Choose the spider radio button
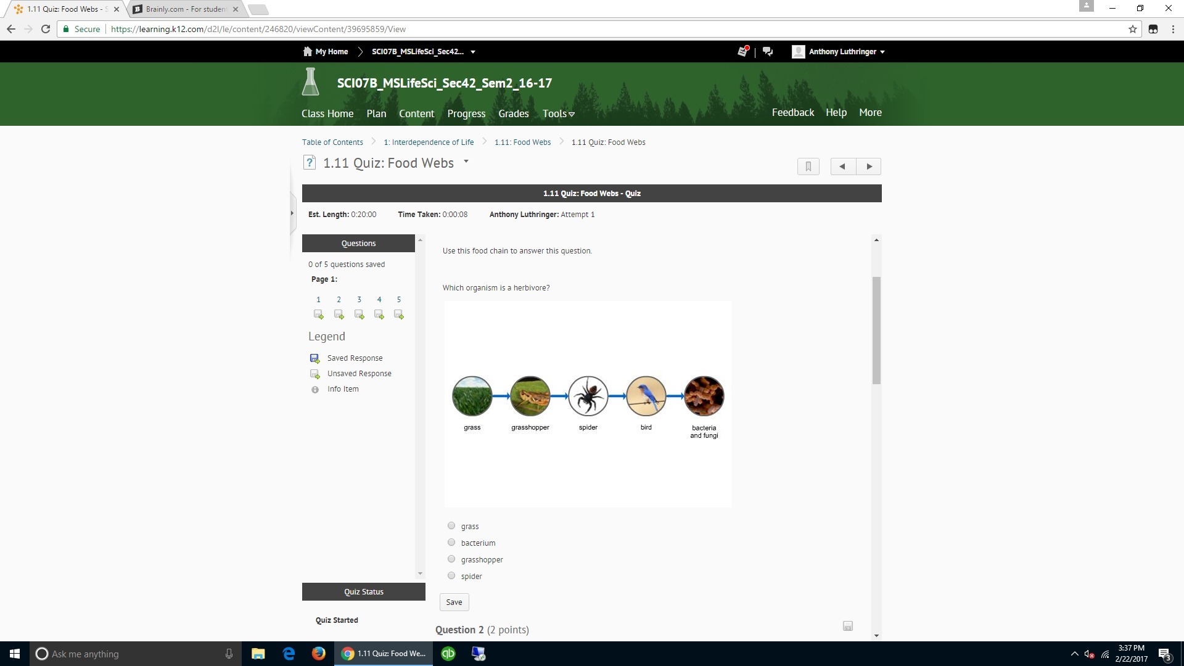Screen dimensions: 1184x666 click(x=451, y=576)
